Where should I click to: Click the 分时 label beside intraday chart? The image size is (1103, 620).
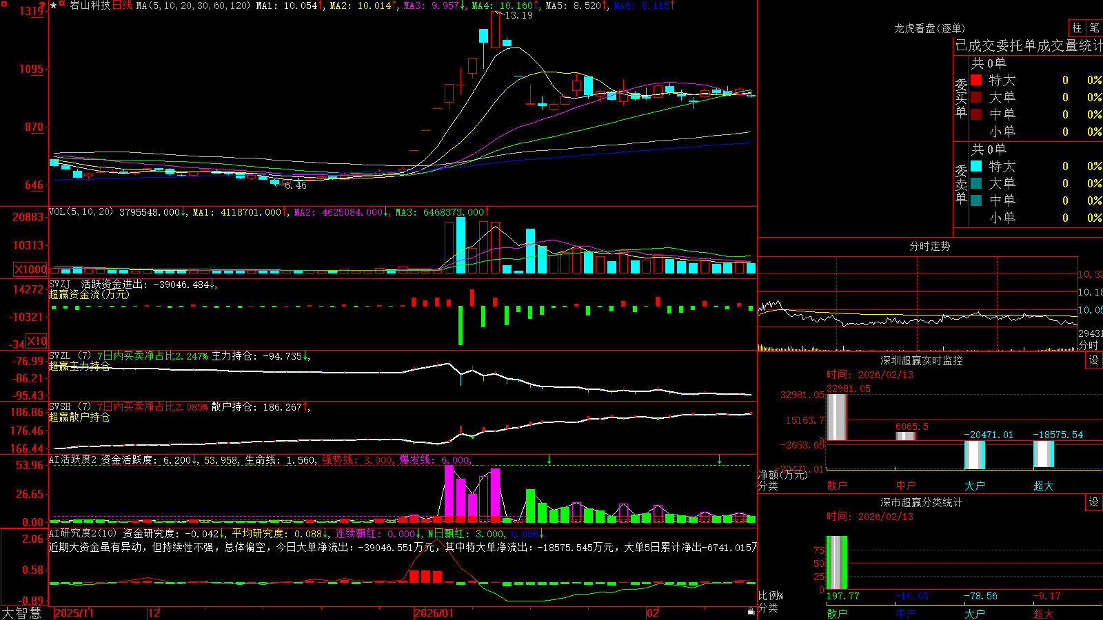coord(1089,344)
